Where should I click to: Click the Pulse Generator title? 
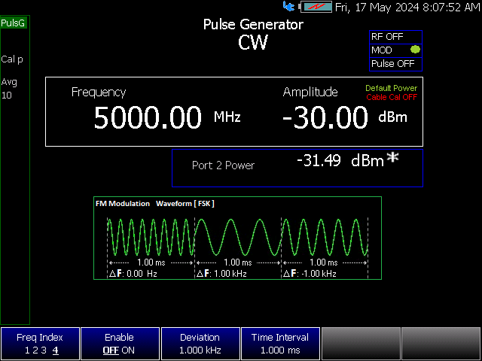[x=253, y=25]
